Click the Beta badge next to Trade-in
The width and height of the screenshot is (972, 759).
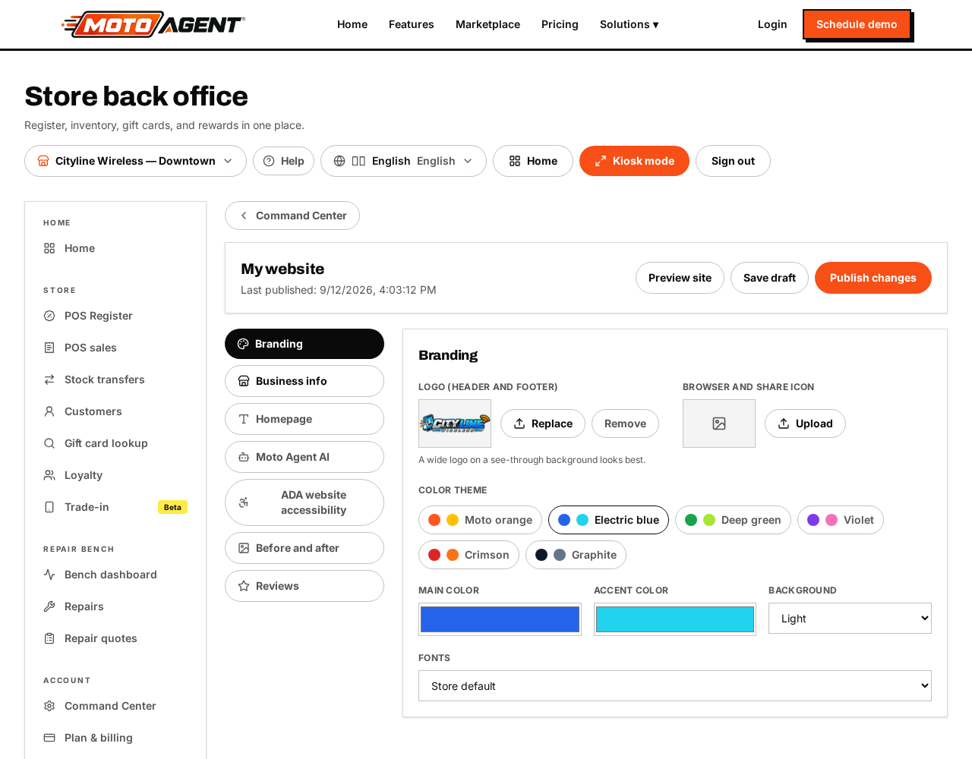pyautogui.click(x=172, y=507)
